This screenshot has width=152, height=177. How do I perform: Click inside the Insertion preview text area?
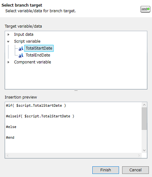73,128
